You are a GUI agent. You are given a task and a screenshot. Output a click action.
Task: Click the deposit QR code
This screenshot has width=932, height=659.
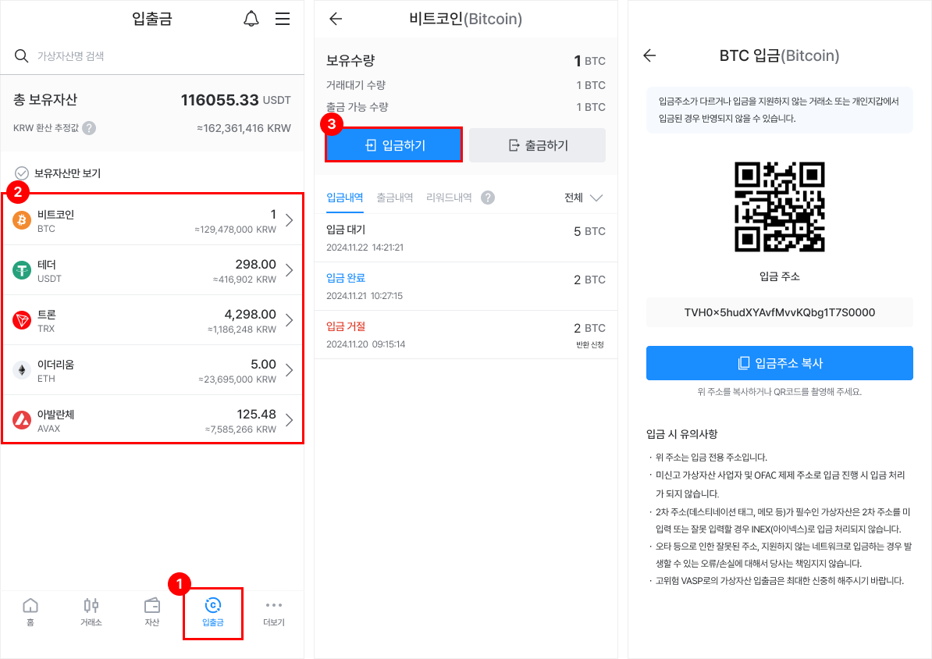pos(780,206)
